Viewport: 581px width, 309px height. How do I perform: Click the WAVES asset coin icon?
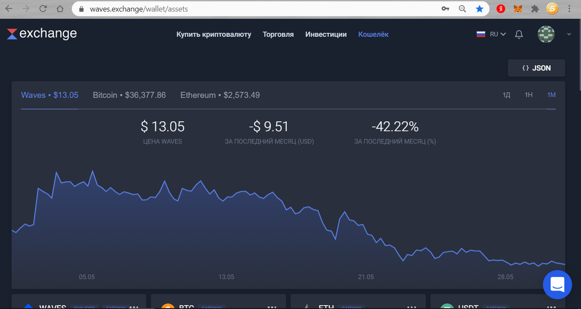(x=28, y=306)
